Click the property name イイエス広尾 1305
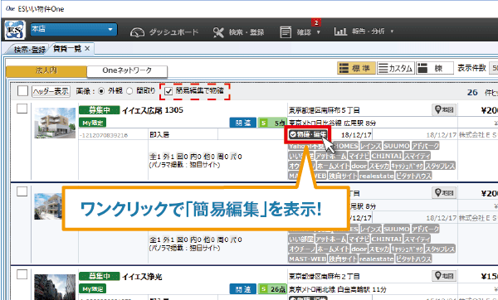Screen dimensions: 498x300 (x=153, y=110)
